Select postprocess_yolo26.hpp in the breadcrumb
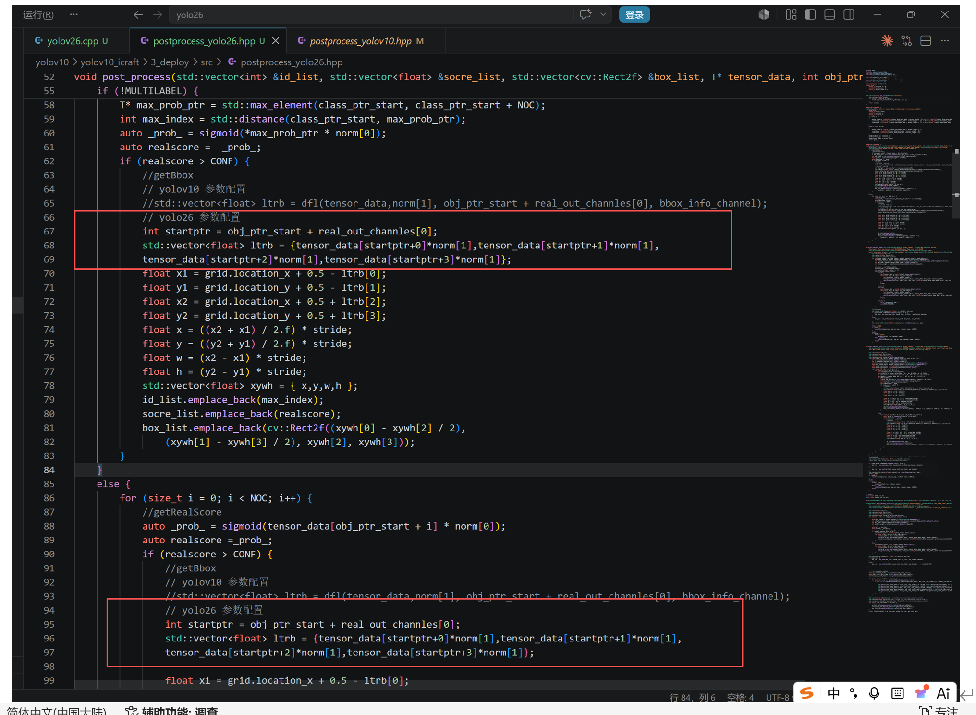The height and width of the screenshot is (715, 976). (x=291, y=62)
